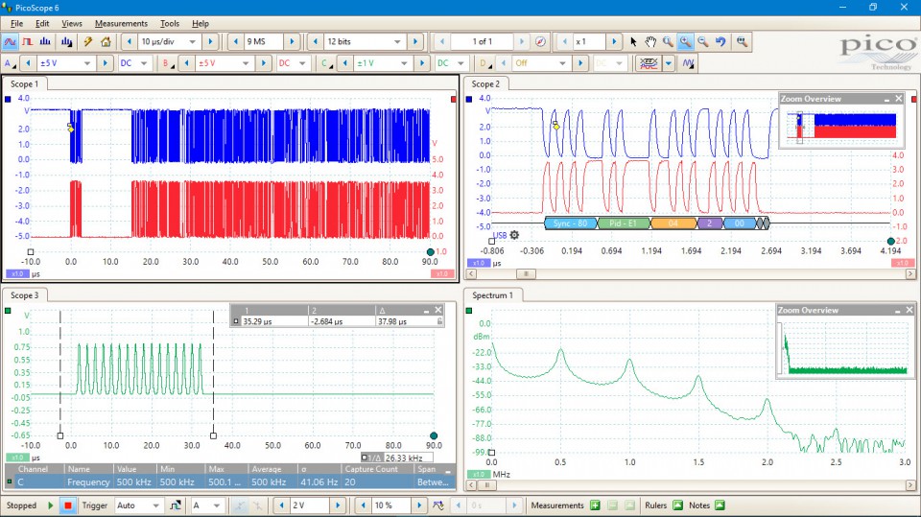The image size is (921, 517).
Task: Switch to Scope mode icon
Action: click(x=11, y=42)
